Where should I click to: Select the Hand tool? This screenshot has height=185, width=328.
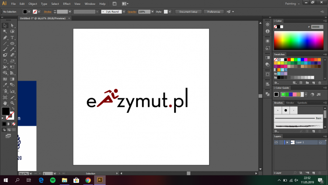pyautogui.click(x=5, y=103)
